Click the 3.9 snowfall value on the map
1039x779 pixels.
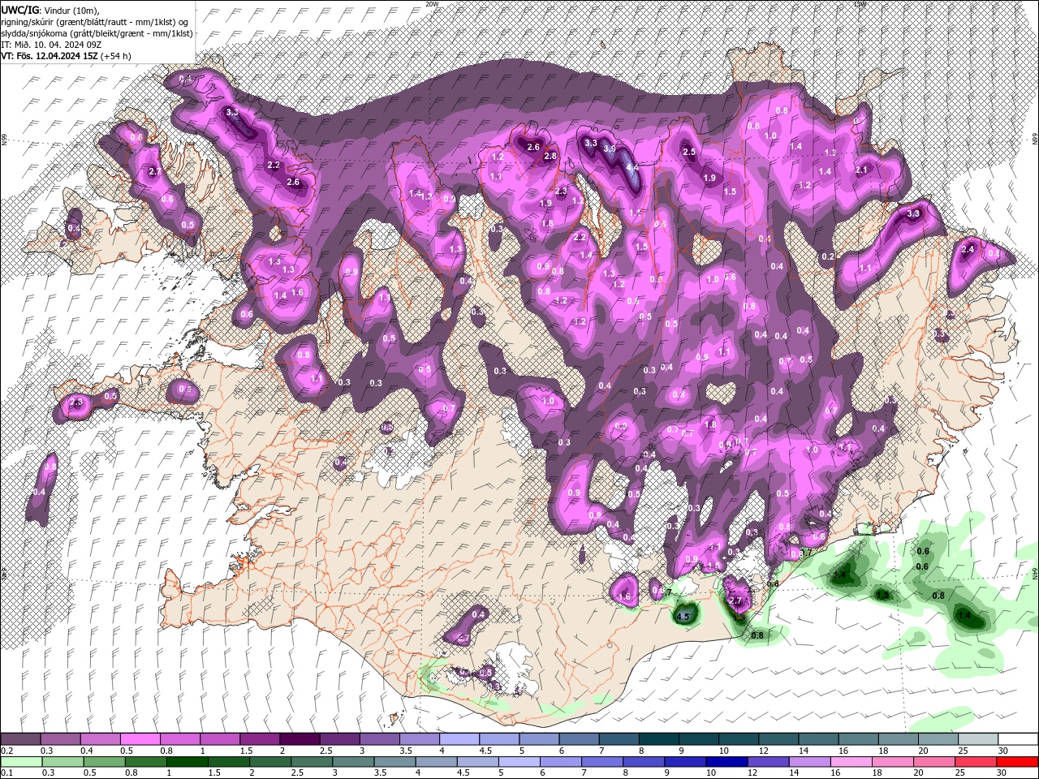point(610,149)
